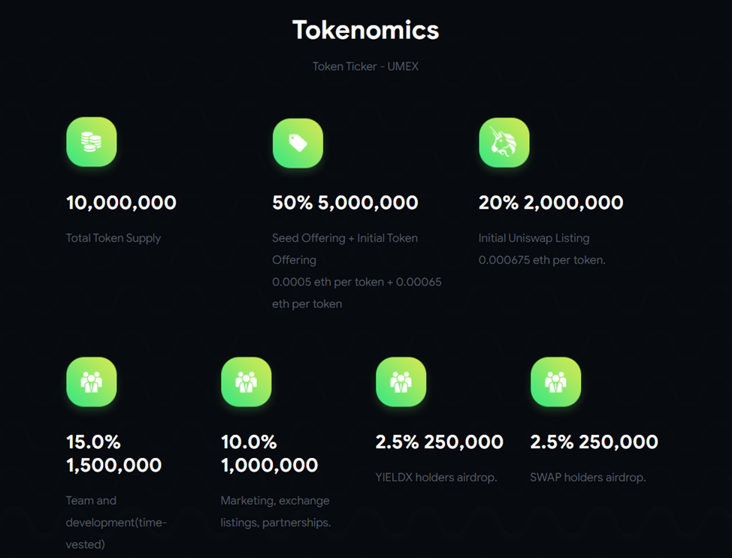The height and width of the screenshot is (558, 732).
Task: Click the YIELDX holders airdrop text
Action: pyautogui.click(x=436, y=478)
